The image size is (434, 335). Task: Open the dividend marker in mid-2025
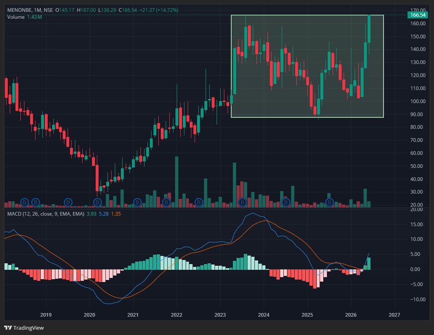pyautogui.click(x=329, y=203)
